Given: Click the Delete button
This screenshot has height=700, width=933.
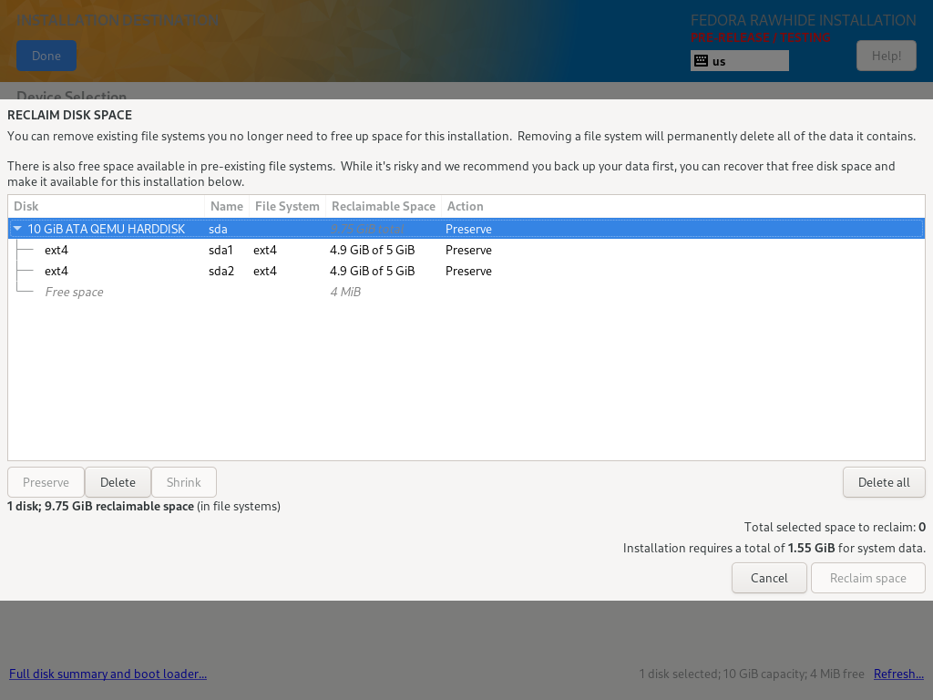Looking at the screenshot, I should [118, 482].
